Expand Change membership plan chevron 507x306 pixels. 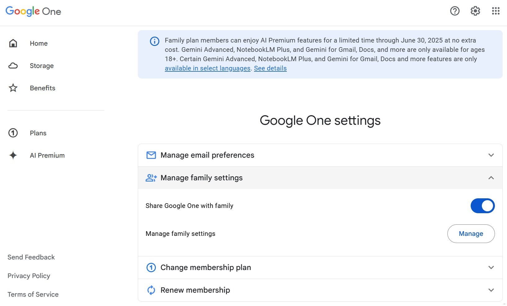click(491, 268)
